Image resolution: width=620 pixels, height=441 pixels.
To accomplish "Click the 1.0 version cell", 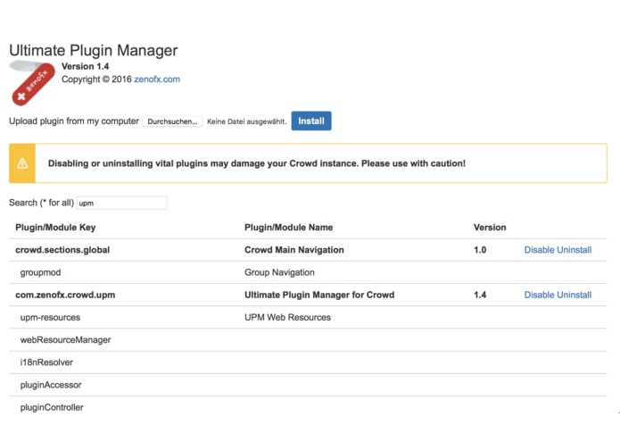I will [x=480, y=250].
